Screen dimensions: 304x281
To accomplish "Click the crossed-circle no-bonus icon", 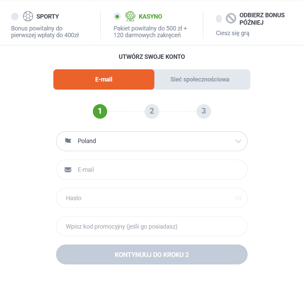I will click(x=231, y=18).
